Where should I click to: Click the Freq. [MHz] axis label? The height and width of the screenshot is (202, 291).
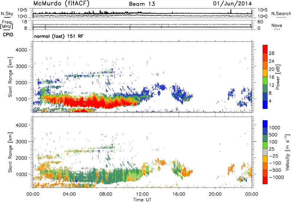(7, 24)
